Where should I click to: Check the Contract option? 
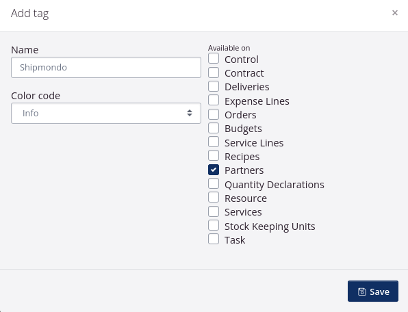[x=214, y=73]
